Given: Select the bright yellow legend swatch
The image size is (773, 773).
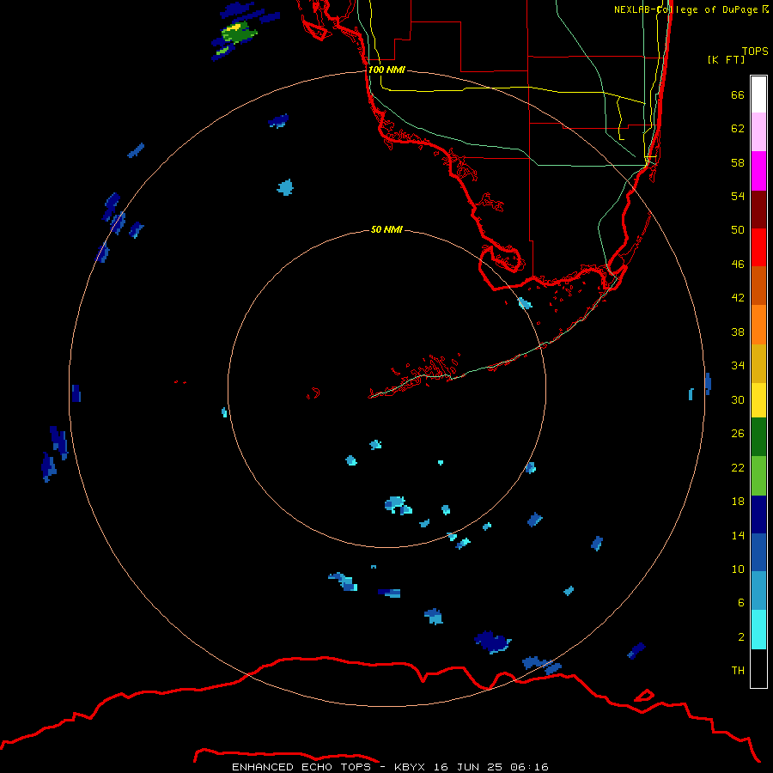Looking at the screenshot, I should tap(758, 400).
